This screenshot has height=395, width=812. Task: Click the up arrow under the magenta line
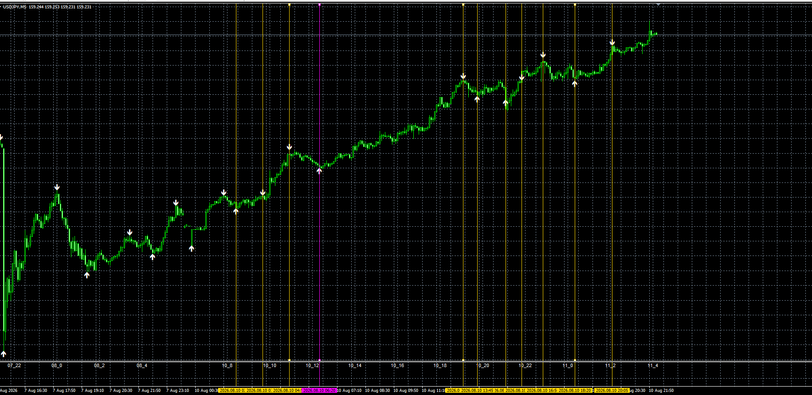(319, 170)
